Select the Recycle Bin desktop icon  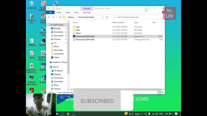coord(32,5)
